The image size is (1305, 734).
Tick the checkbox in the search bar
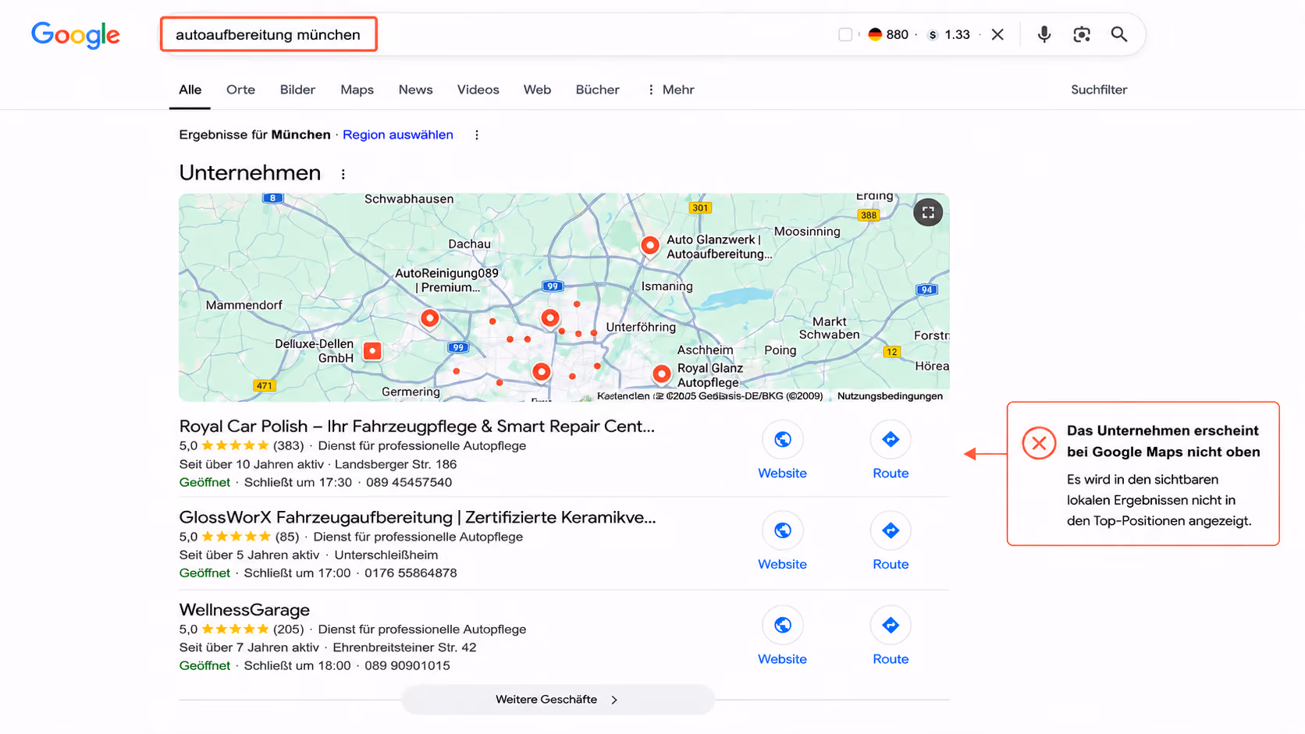click(x=845, y=34)
